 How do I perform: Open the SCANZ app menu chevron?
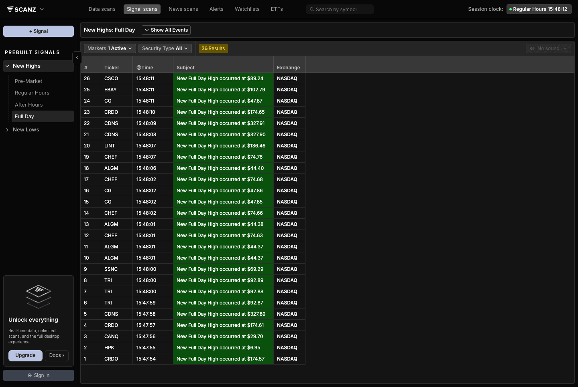[42, 9]
